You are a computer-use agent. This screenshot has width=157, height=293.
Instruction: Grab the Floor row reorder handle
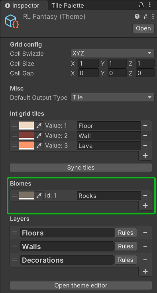coord(14,126)
